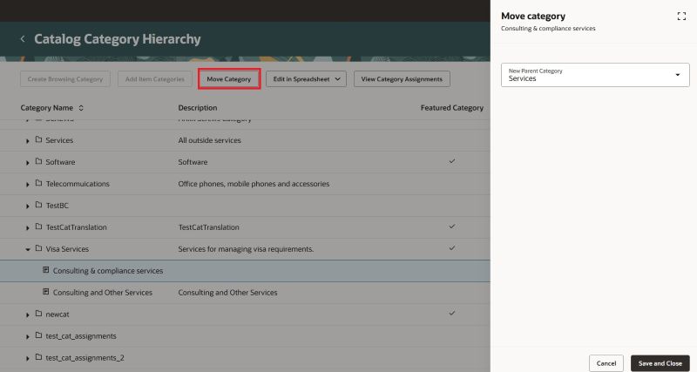Expand the Telecommuications category row
Viewport: 697px width, 372px height.
coord(28,185)
